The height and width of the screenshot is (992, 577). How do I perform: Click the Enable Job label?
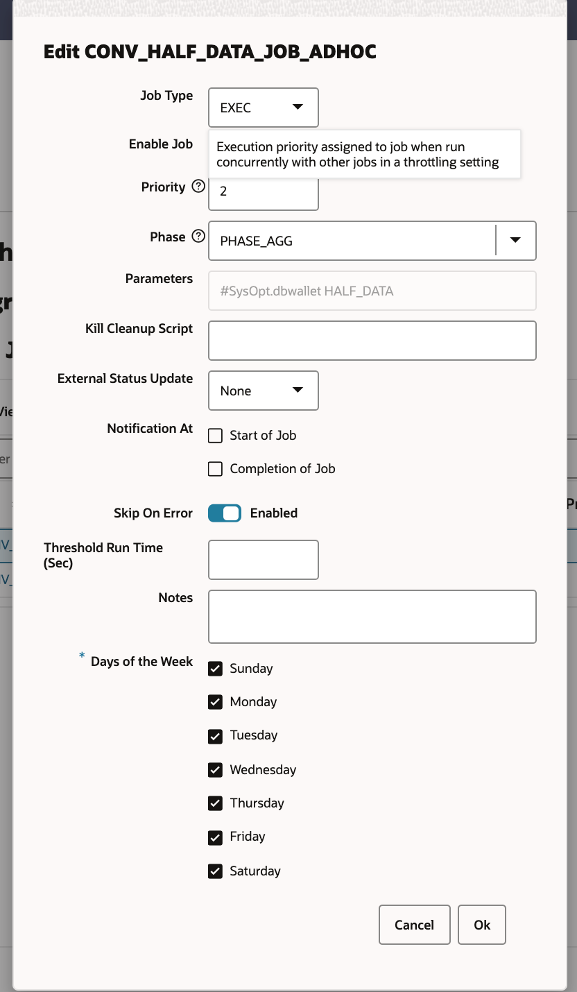(161, 144)
